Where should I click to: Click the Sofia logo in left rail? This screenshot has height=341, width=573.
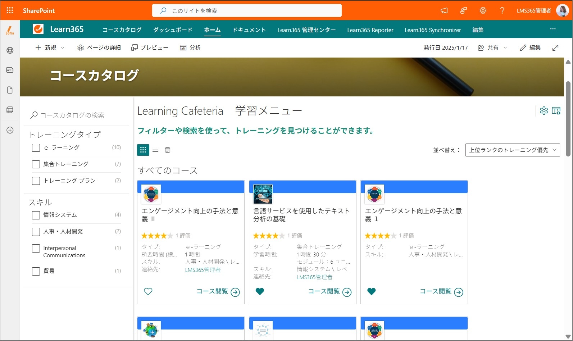tap(10, 31)
